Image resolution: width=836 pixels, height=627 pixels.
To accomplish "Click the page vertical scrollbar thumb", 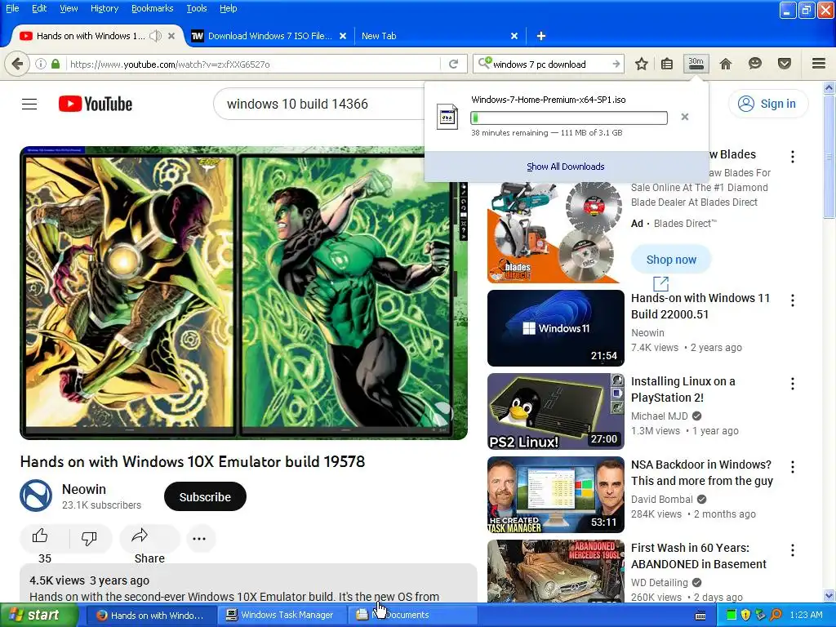I will [x=829, y=156].
